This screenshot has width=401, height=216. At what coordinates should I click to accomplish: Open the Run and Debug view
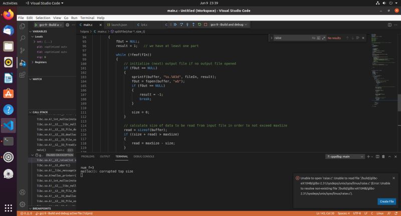point(23,62)
